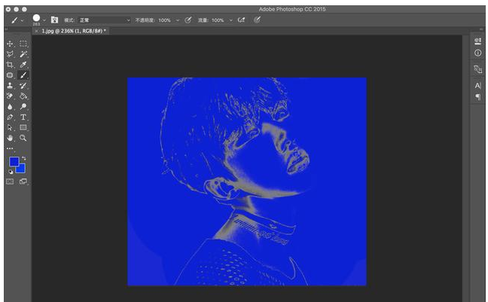The height and width of the screenshot is (302, 488).
Task: Open the Info panel icon
Action: coord(477,53)
